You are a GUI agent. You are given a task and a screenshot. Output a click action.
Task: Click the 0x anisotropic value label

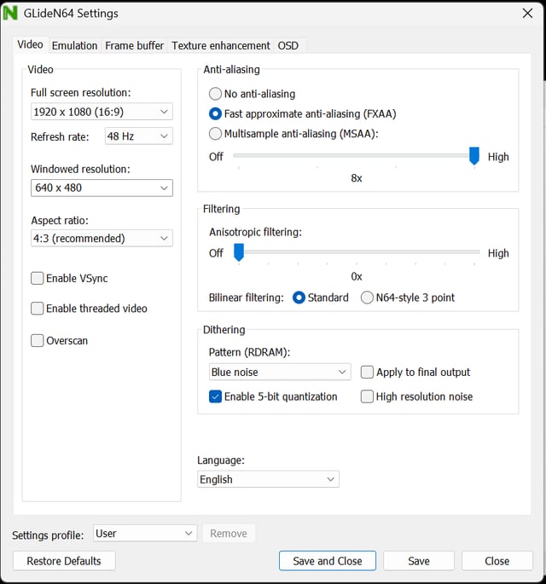point(357,276)
